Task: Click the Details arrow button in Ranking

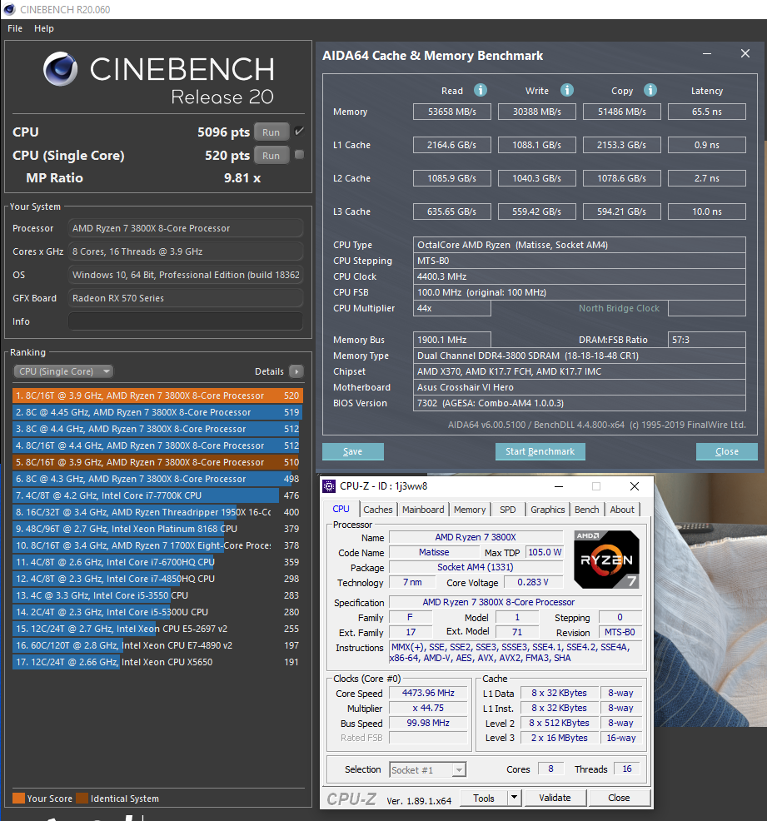Action: point(296,371)
